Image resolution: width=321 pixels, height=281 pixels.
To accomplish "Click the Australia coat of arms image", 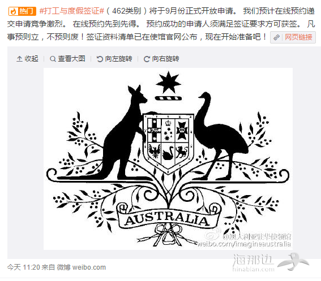I will (168, 159).
